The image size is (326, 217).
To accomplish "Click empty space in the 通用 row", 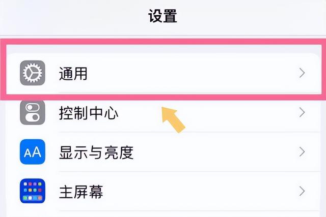I will click(x=187, y=73).
